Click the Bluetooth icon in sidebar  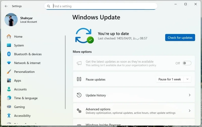click(9, 54)
